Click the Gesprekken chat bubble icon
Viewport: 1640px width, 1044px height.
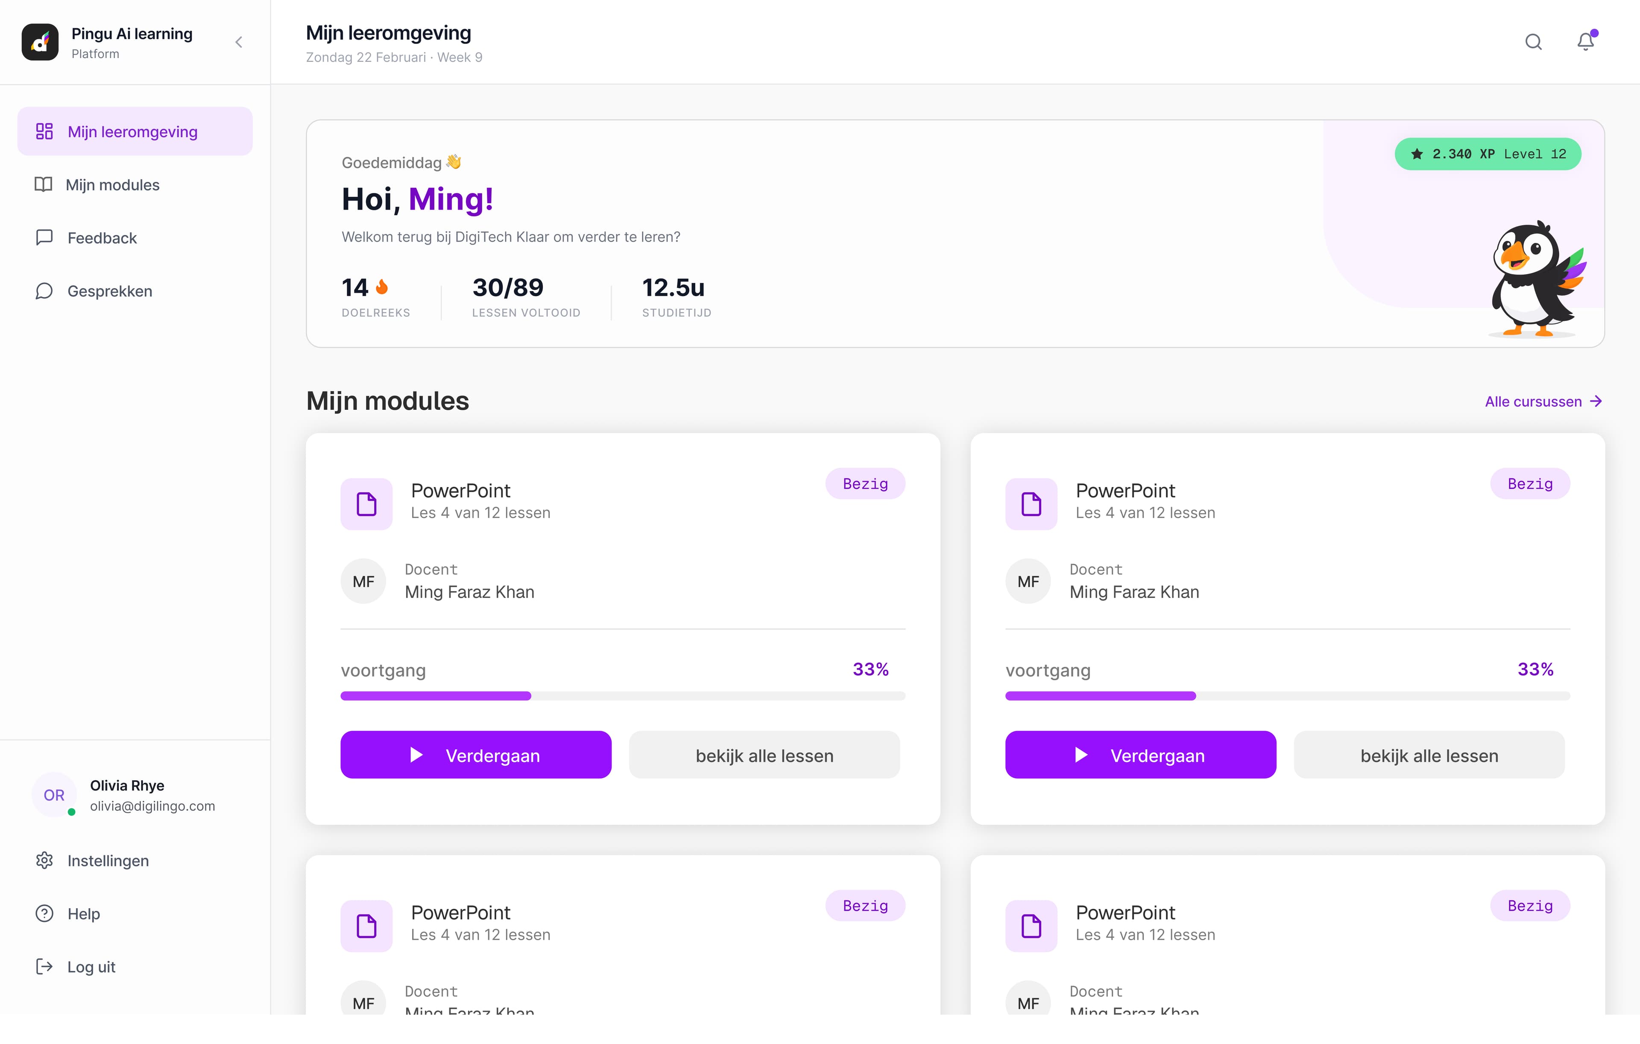(44, 291)
